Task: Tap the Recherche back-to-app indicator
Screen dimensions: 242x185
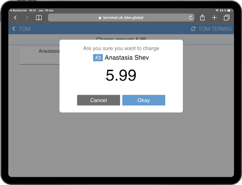Action: click(x=18, y=10)
